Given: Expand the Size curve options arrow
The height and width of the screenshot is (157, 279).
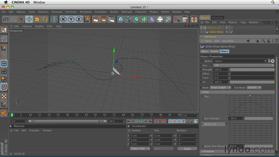Looking at the screenshot, I should [x=226, y=96].
